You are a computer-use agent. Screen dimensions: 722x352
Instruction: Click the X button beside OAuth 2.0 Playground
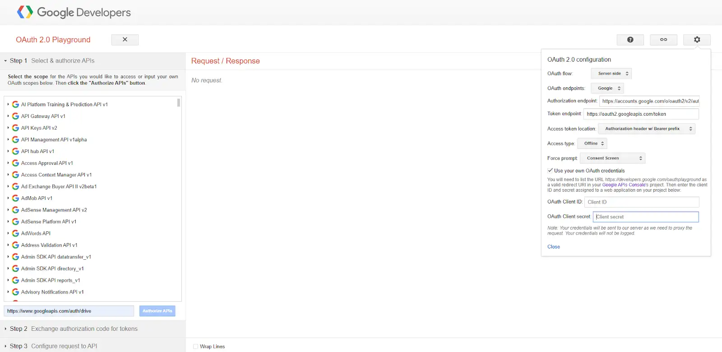click(125, 40)
